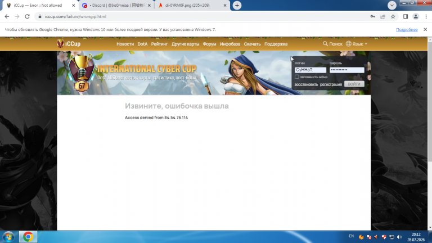Close the di-0YRM6F.png tab

tap(225, 6)
